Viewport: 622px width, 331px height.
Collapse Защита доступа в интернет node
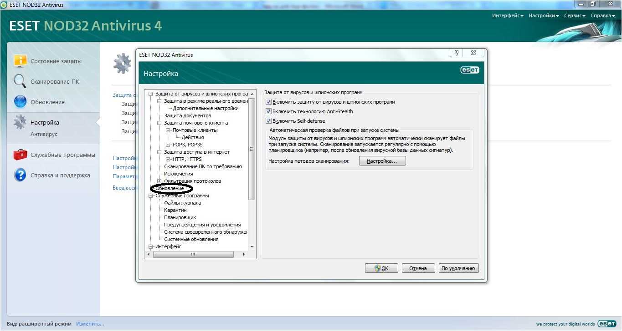click(159, 152)
